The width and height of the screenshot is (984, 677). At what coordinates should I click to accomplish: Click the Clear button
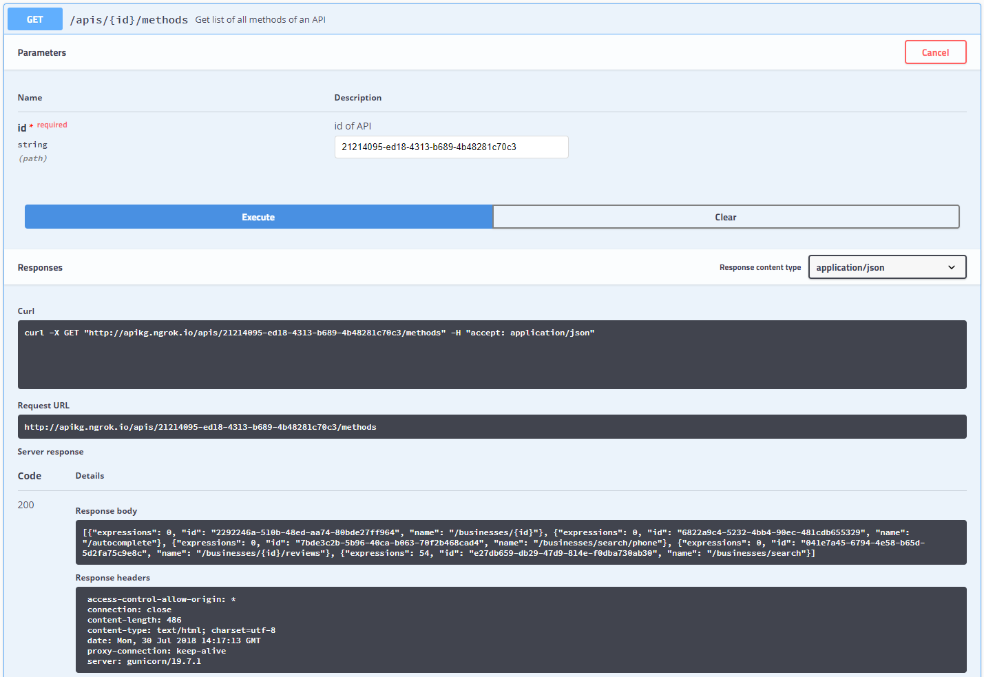[x=726, y=217]
